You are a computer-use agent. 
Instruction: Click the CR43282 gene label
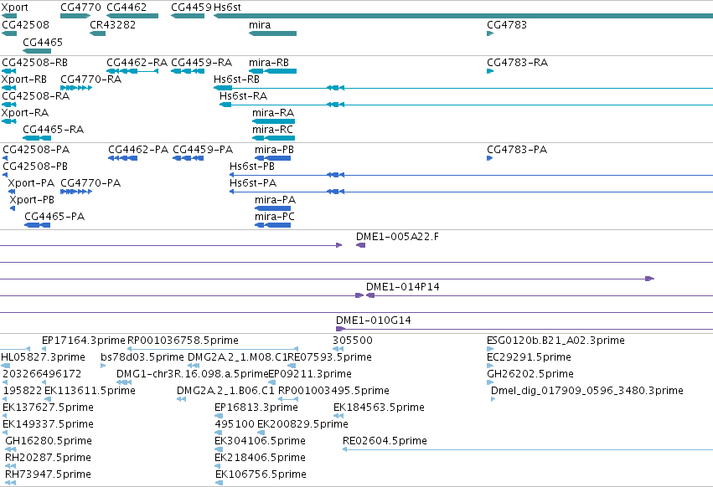coord(112,24)
